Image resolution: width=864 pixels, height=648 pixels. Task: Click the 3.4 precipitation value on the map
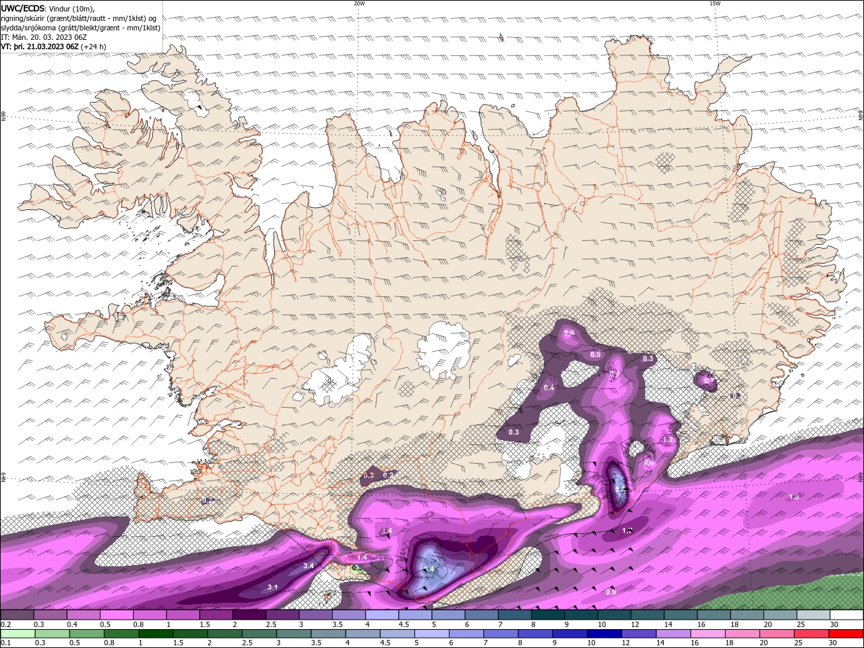308,566
